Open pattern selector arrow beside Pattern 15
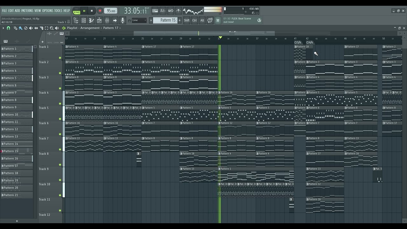Screen dimensions: 407x229 (x=151, y=20)
